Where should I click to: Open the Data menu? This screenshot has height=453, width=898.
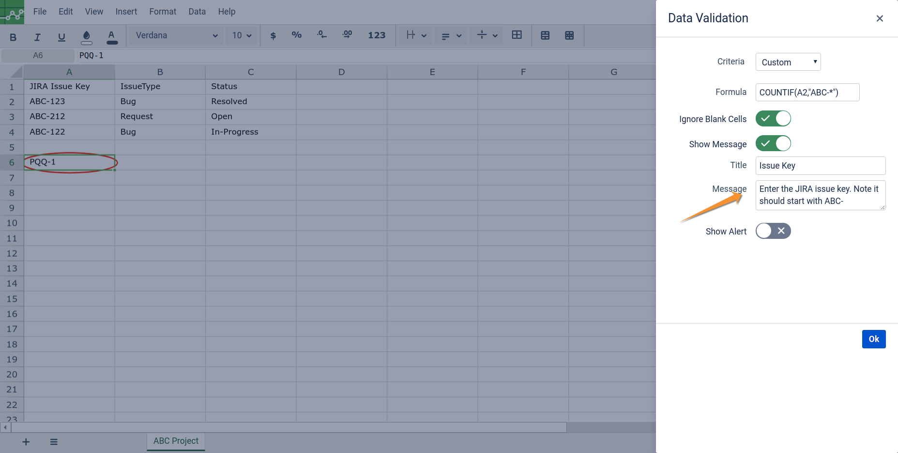197,12
